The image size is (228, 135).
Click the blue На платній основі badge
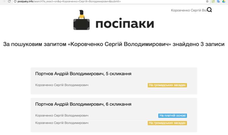coord(173,116)
